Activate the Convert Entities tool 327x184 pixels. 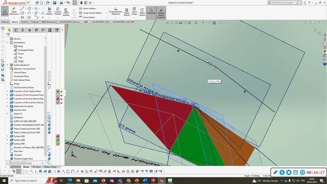58,11
